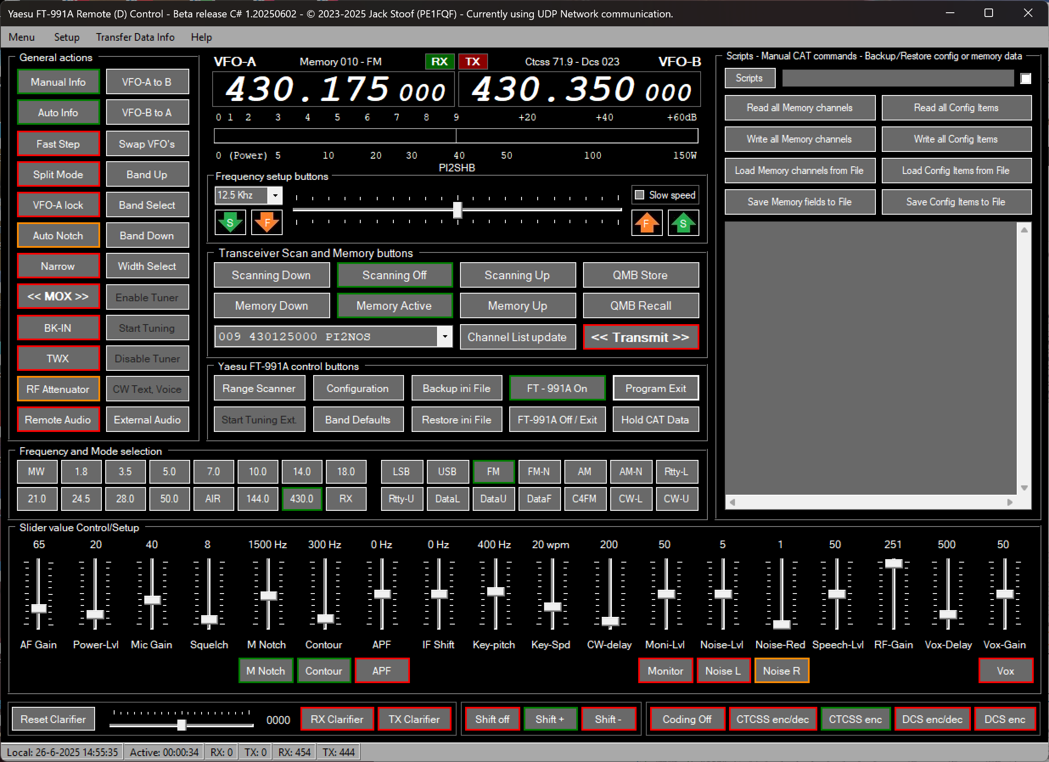
Task: Toggle the Split Mode button
Action: 58,174
